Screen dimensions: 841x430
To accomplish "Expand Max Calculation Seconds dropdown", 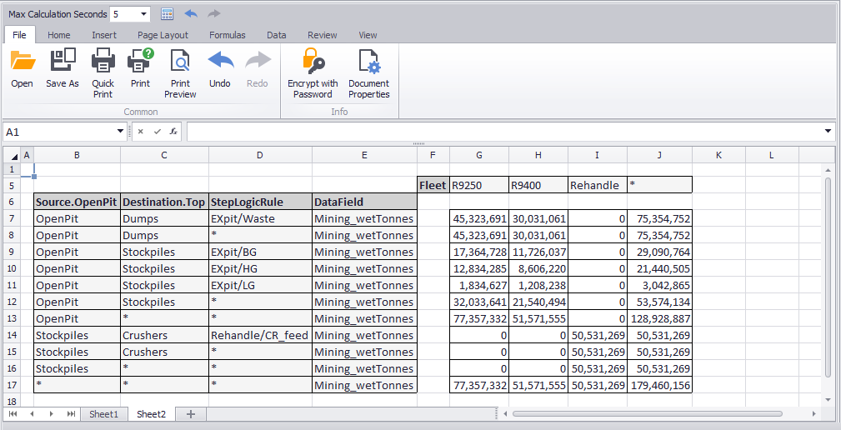I will (x=144, y=14).
